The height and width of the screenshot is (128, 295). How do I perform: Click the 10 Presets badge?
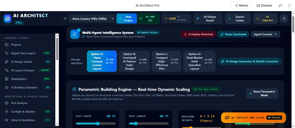[274, 117]
